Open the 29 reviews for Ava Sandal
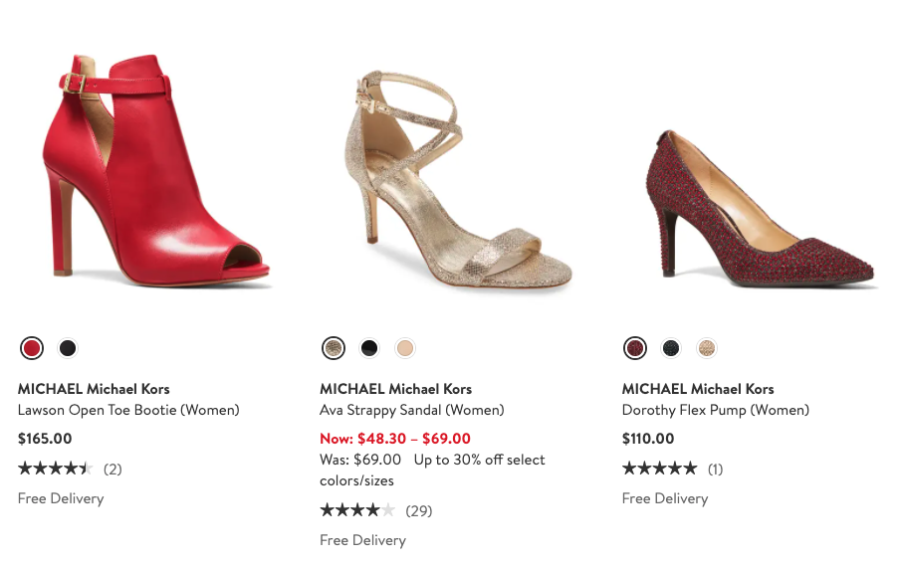Image resolution: width=901 pixels, height=566 pixels. pos(419,511)
